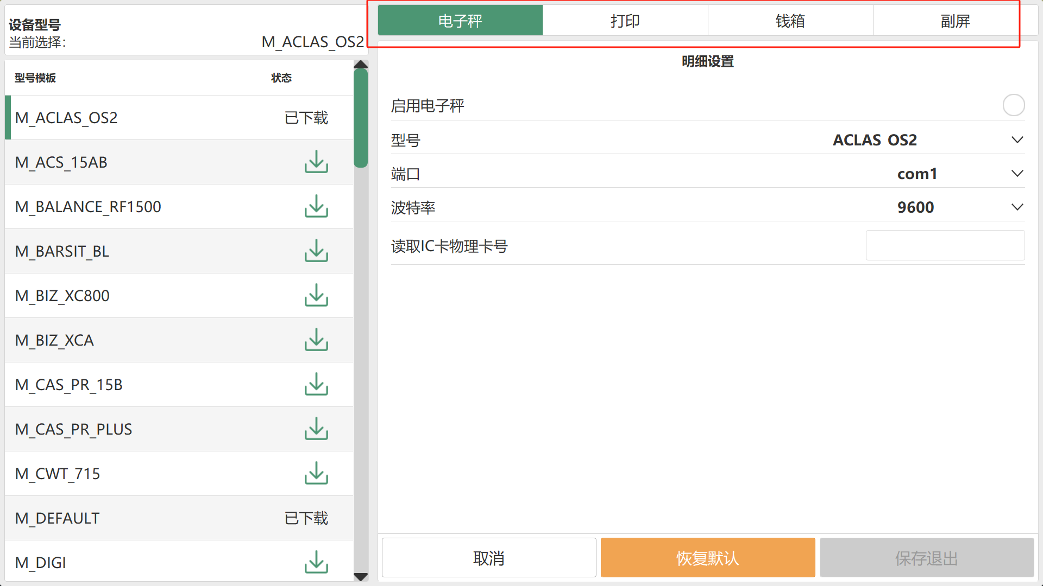Download the M_BIZ_XC800 template
The height and width of the screenshot is (586, 1043).
316,296
